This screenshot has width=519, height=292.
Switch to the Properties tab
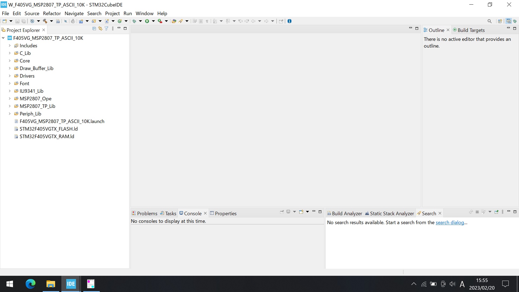223,213
